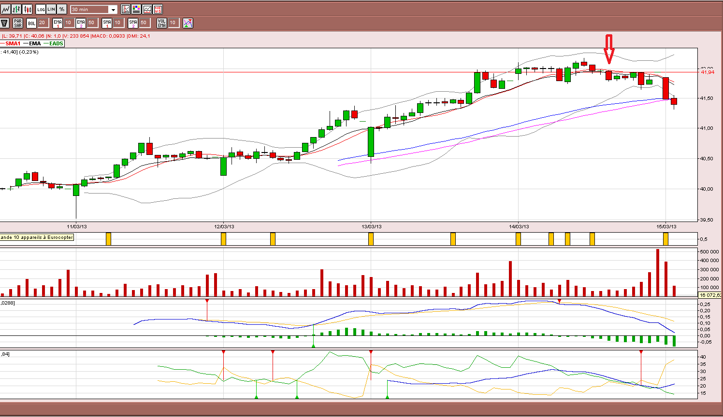The image size is (723, 417).
Task: Toggle the SMA 2 indicator
Action: [133, 23]
